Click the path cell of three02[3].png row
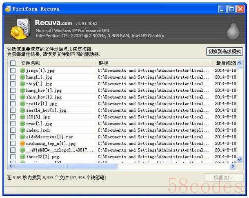This screenshot has height=198, width=249. [153, 156]
